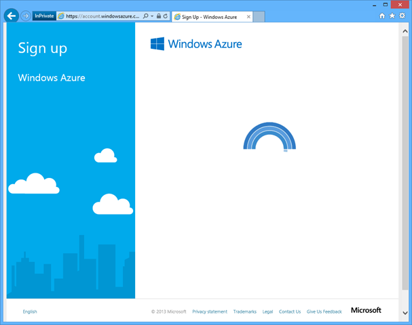This screenshot has width=412, height=325.
Task: Open Favorites with the star icon
Action: pos(392,16)
